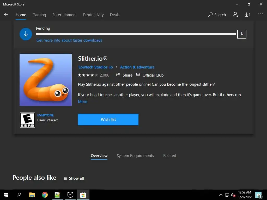
Task: Open the Productivity tab
Action: coord(93,15)
